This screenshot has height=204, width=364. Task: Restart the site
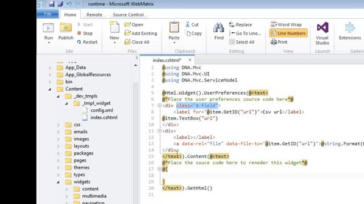(87, 42)
